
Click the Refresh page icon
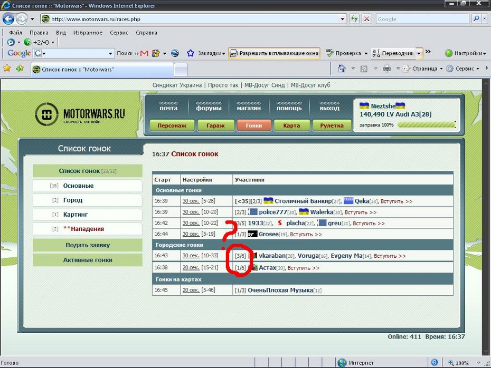(x=354, y=19)
